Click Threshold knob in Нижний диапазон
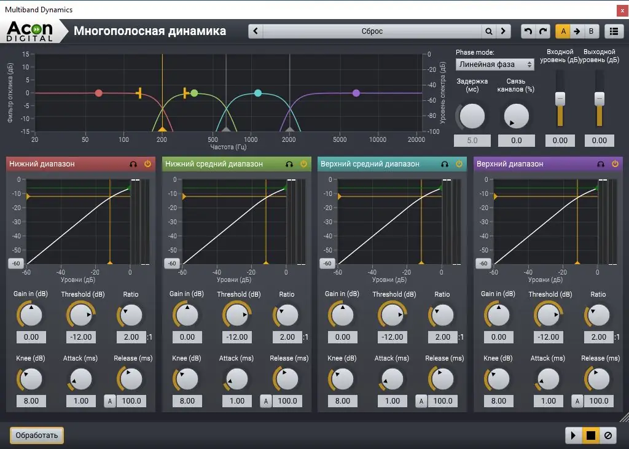 tap(80, 315)
